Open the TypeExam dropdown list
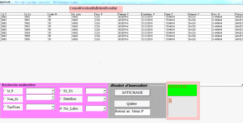 53,107
